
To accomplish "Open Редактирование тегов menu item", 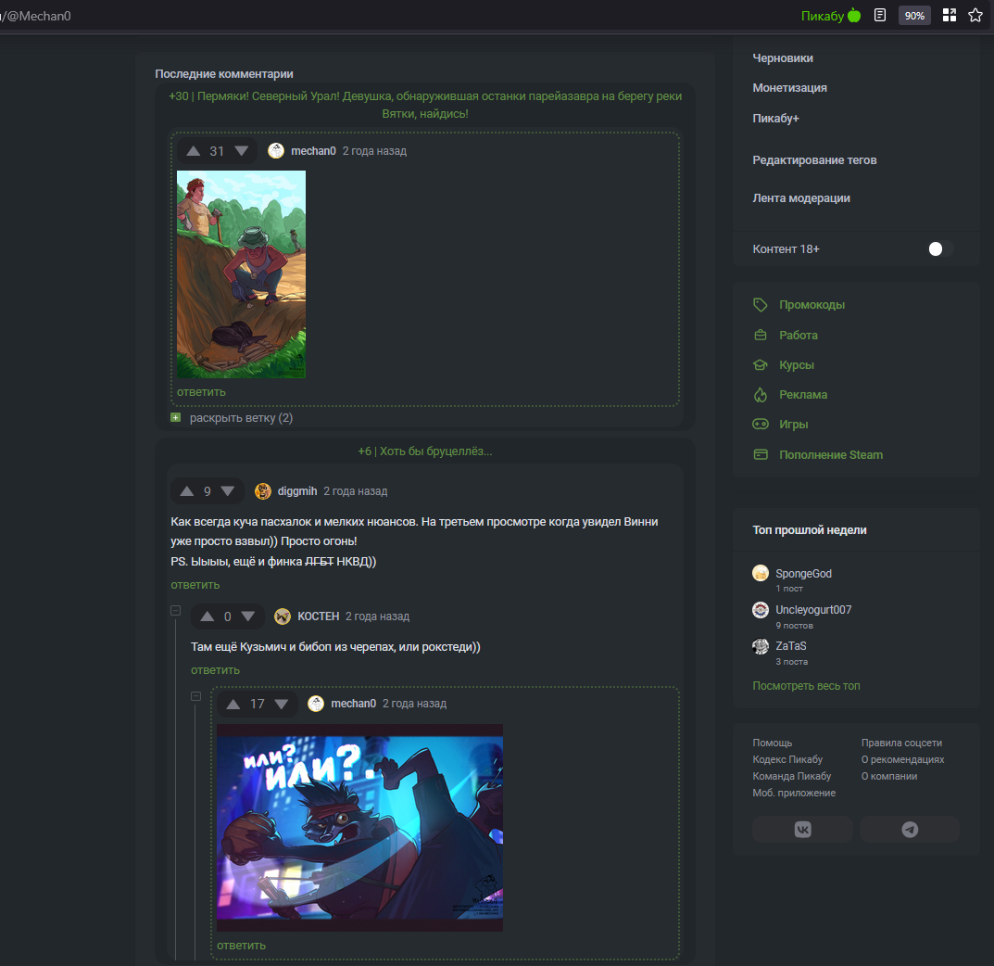I will [814, 159].
